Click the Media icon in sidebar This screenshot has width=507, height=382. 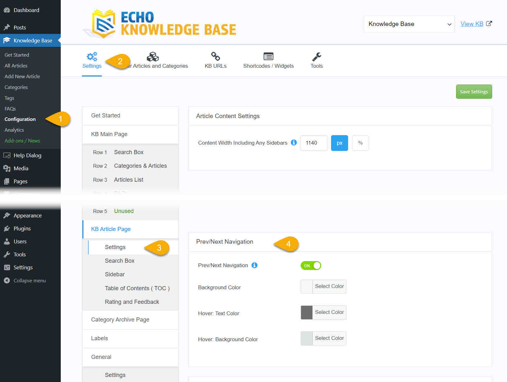(x=7, y=168)
